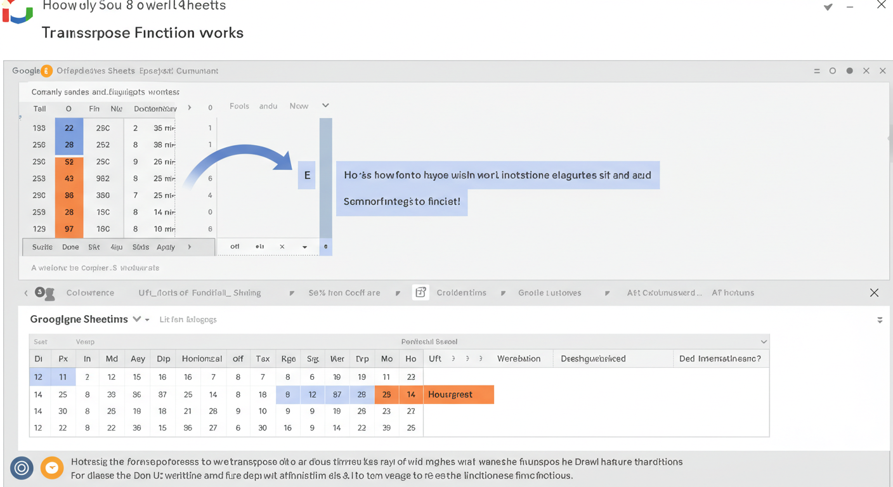
Task: Expand the chevron beside Grooglgne Sheetims
Action: pyautogui.click(x=136, y=319)
